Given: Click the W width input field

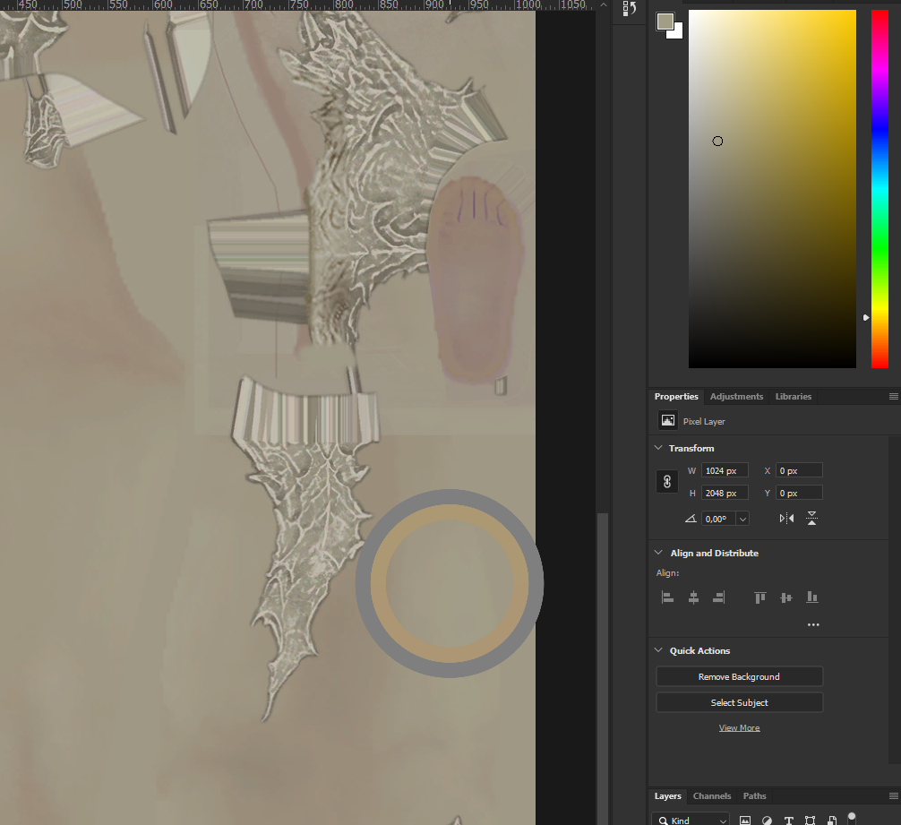Looking at the screenshot, I should tap(725, 470).
